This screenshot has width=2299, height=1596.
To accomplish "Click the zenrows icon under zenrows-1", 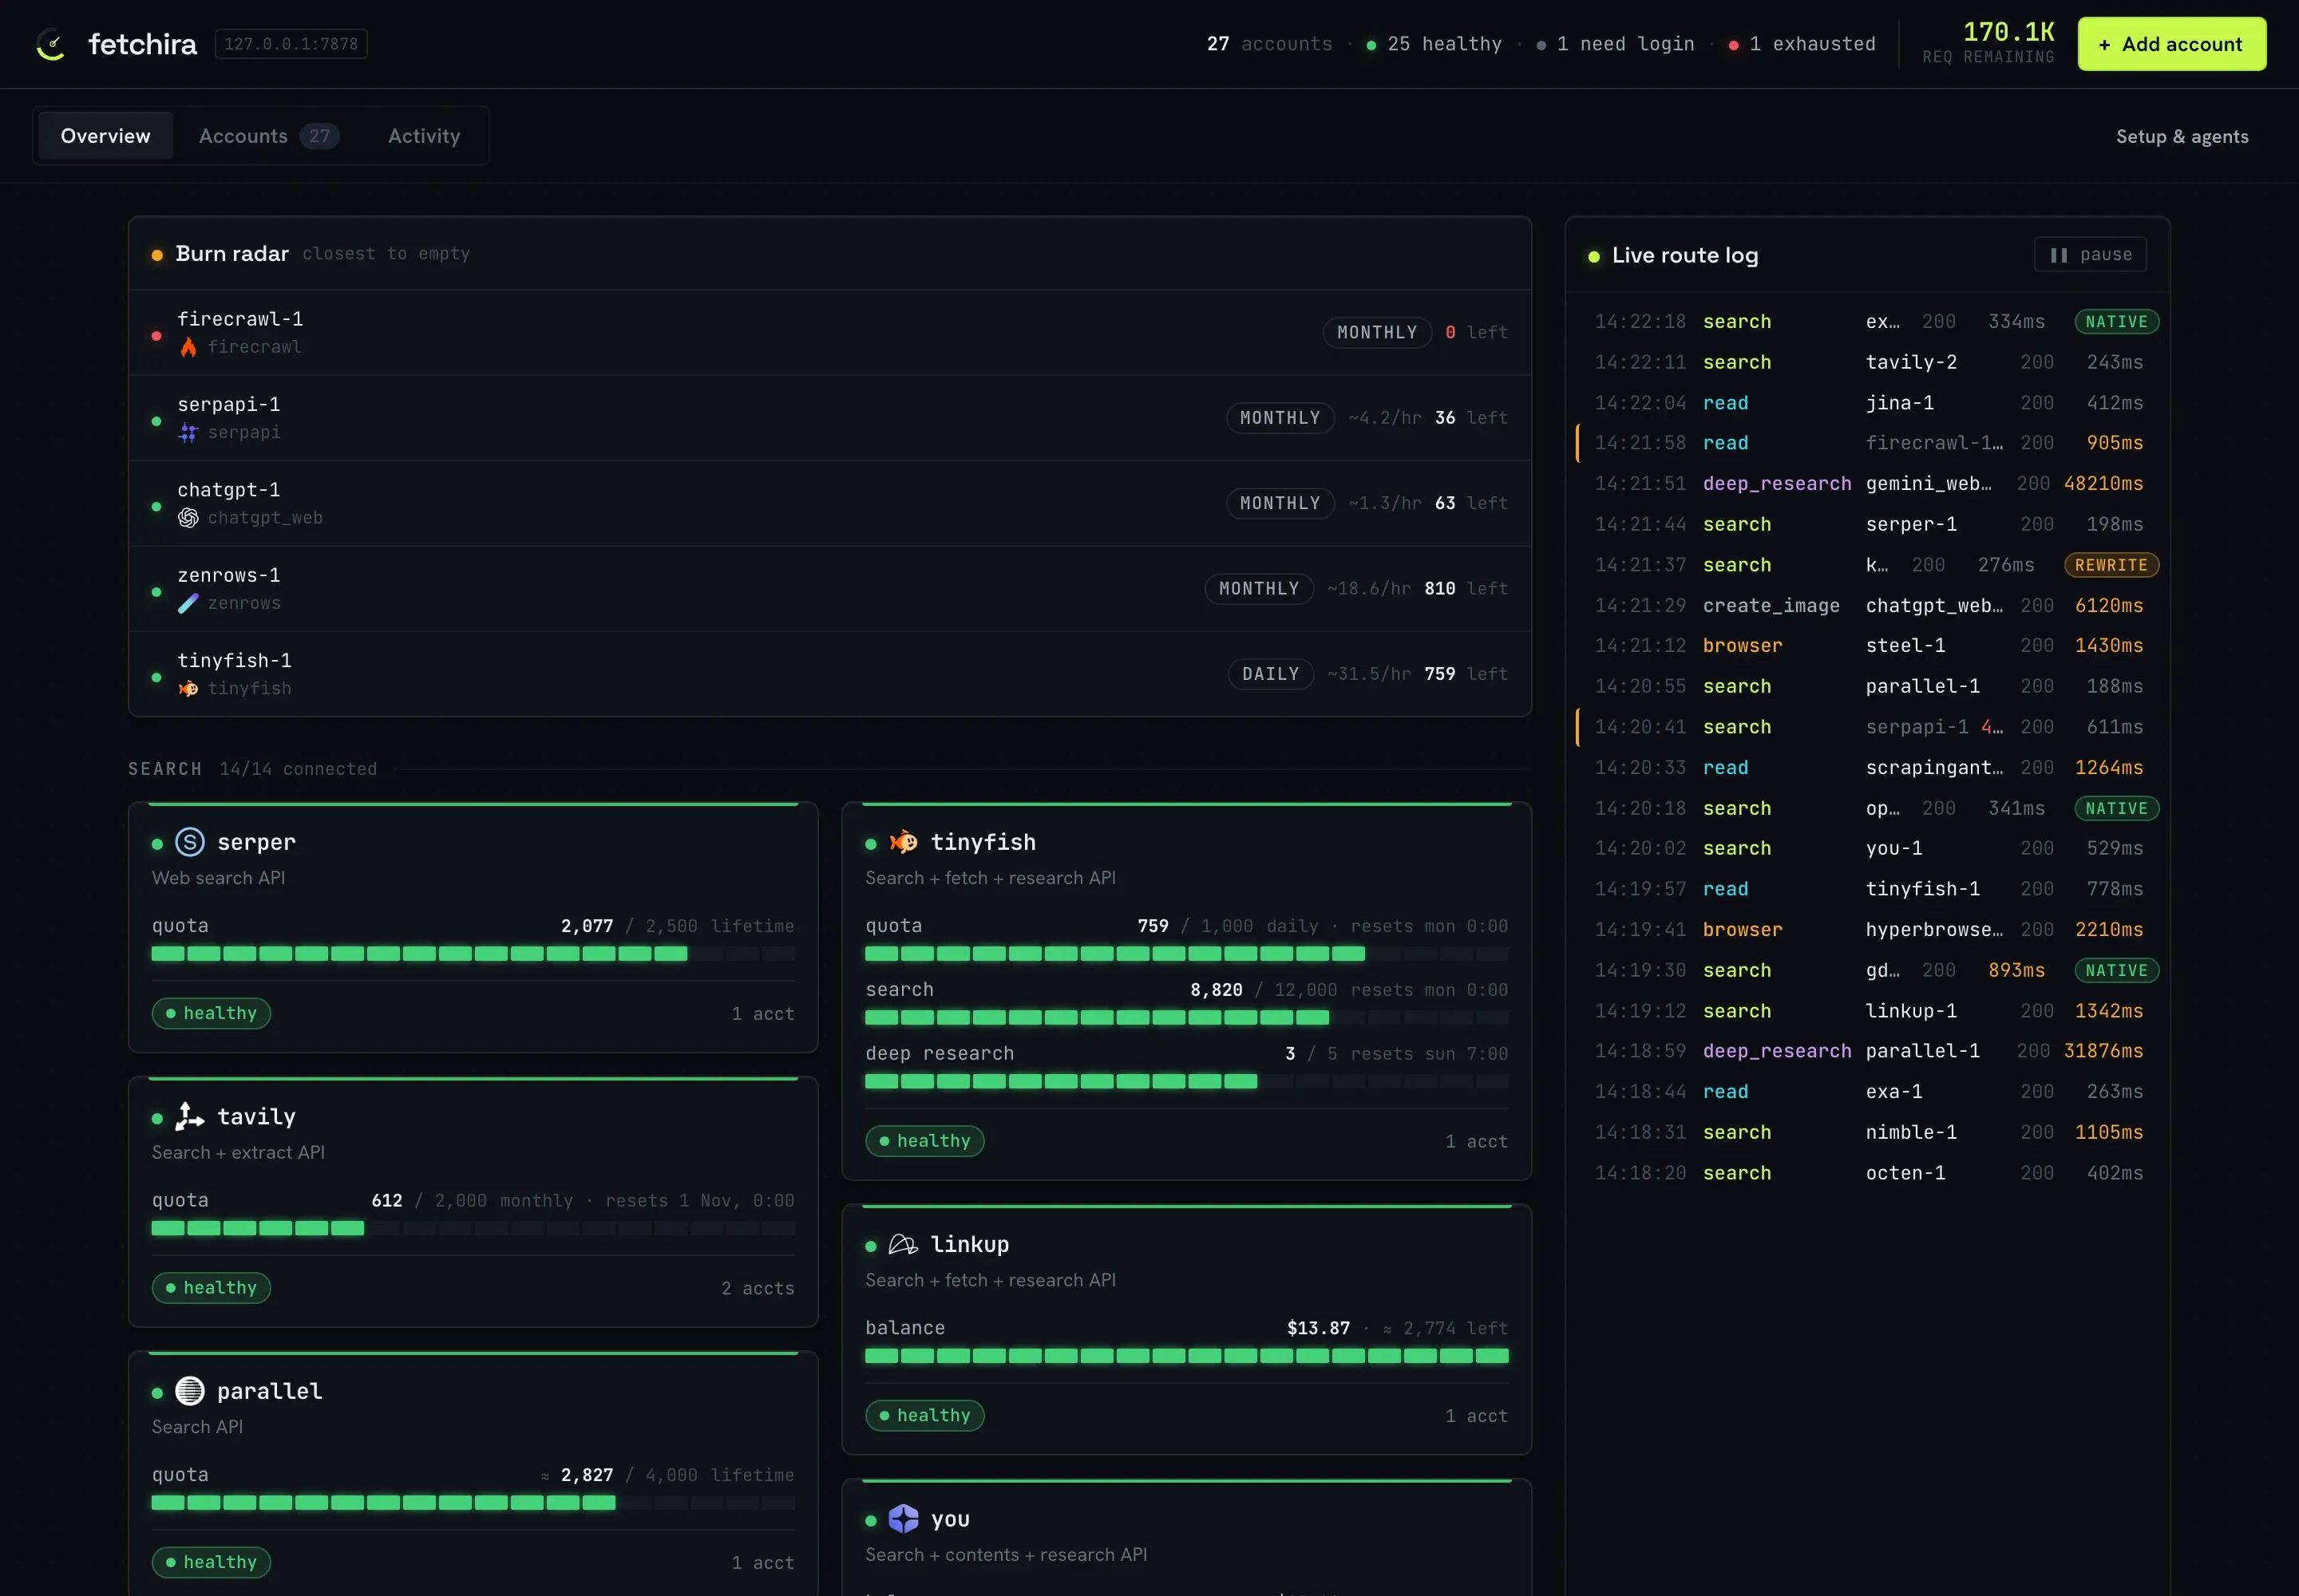I will point(188,603).
